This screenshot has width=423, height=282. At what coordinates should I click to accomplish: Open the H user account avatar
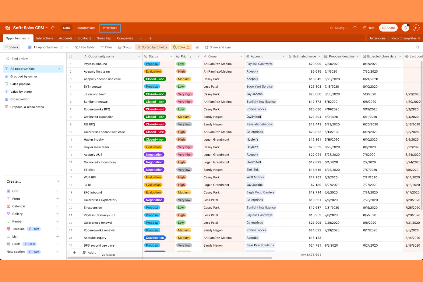click(416, 28)
